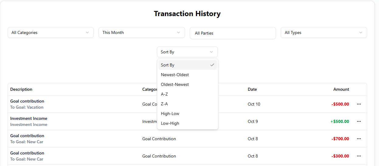Open the three-dot menu for -$300.00 transaction
This screenshot has height=166, width=379.
pos(359,156)
